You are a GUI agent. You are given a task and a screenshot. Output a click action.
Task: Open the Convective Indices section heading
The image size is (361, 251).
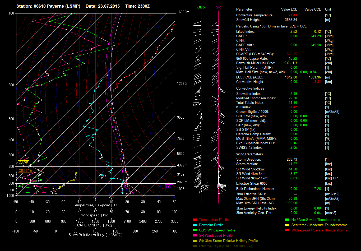pos(250,89)
